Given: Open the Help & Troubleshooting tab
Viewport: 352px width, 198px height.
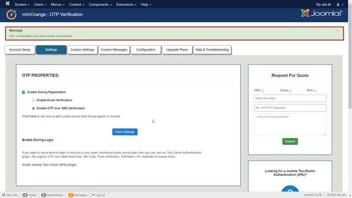Looking at the screenshot, I should point(212,50).
